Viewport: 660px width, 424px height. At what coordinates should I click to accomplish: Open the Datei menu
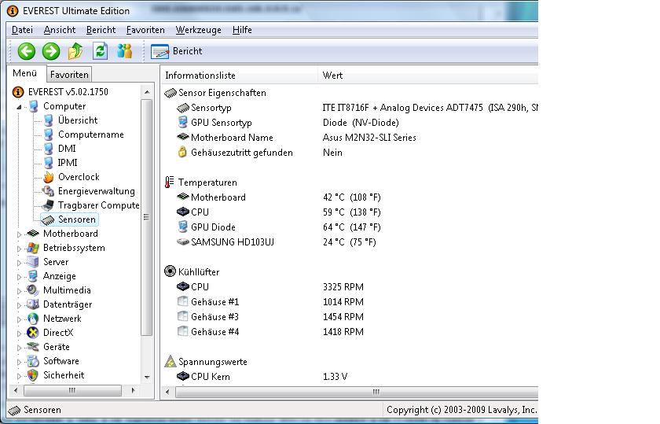[x=22, y=30]
